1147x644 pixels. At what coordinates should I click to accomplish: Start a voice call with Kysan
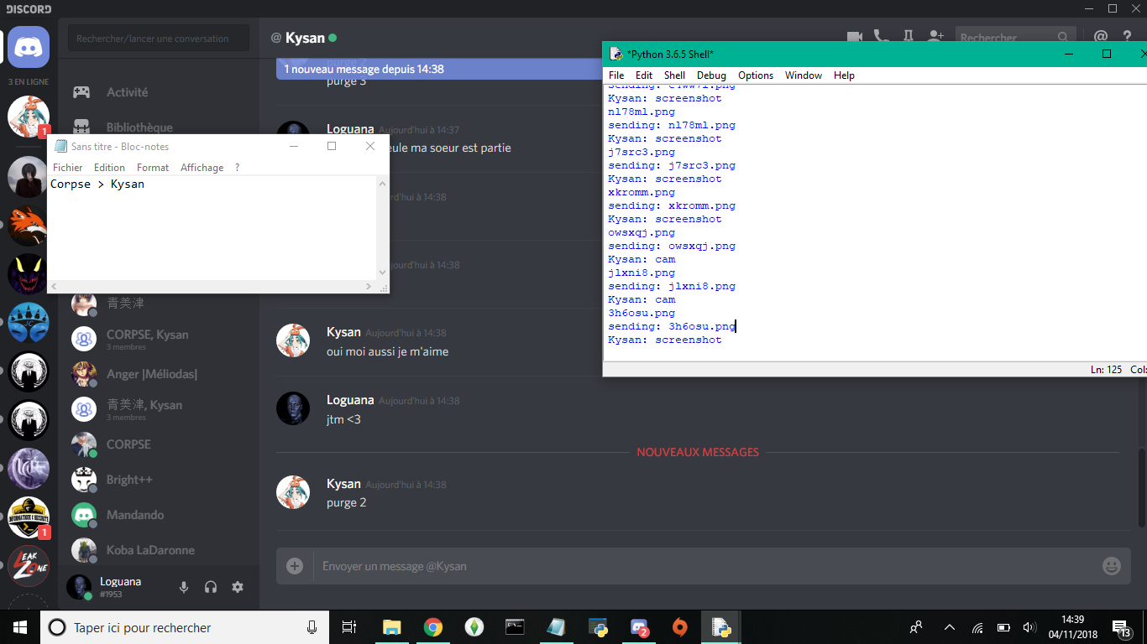[x=881, y=37]
